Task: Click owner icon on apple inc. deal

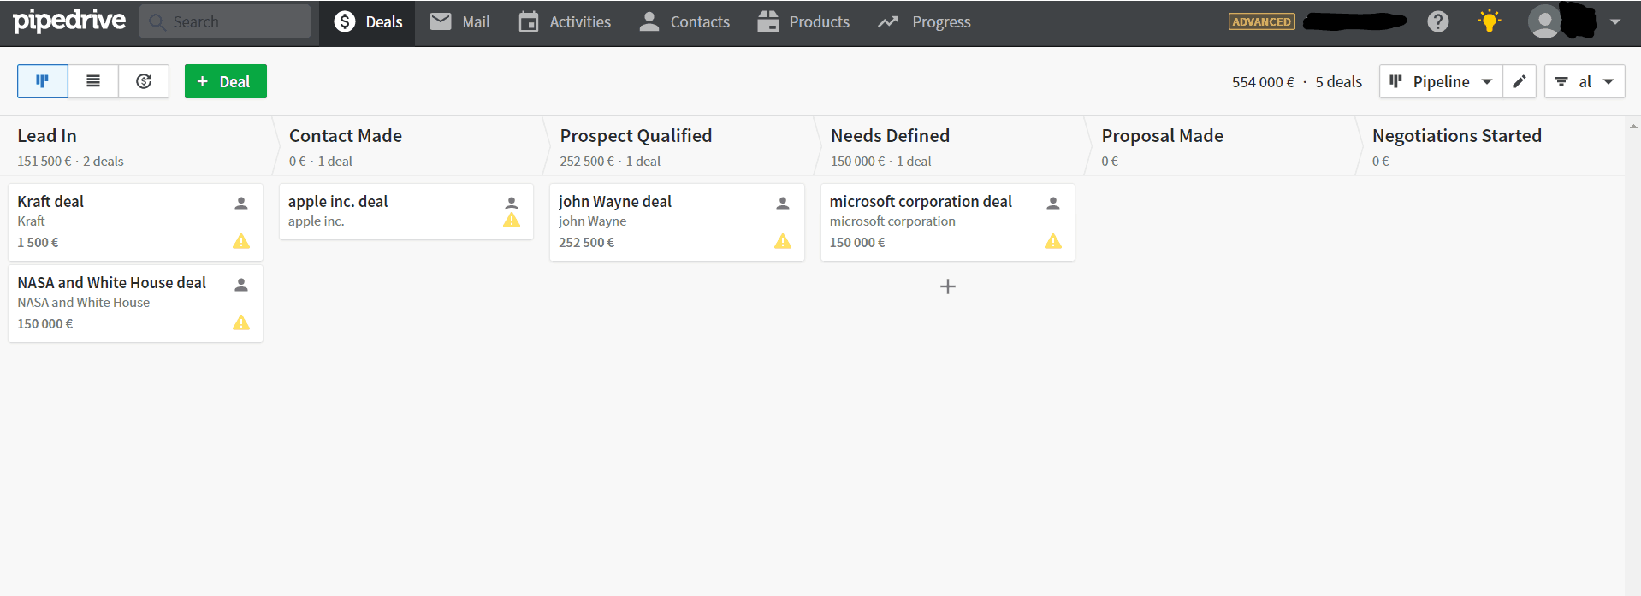Action: [x=512, y=203]
